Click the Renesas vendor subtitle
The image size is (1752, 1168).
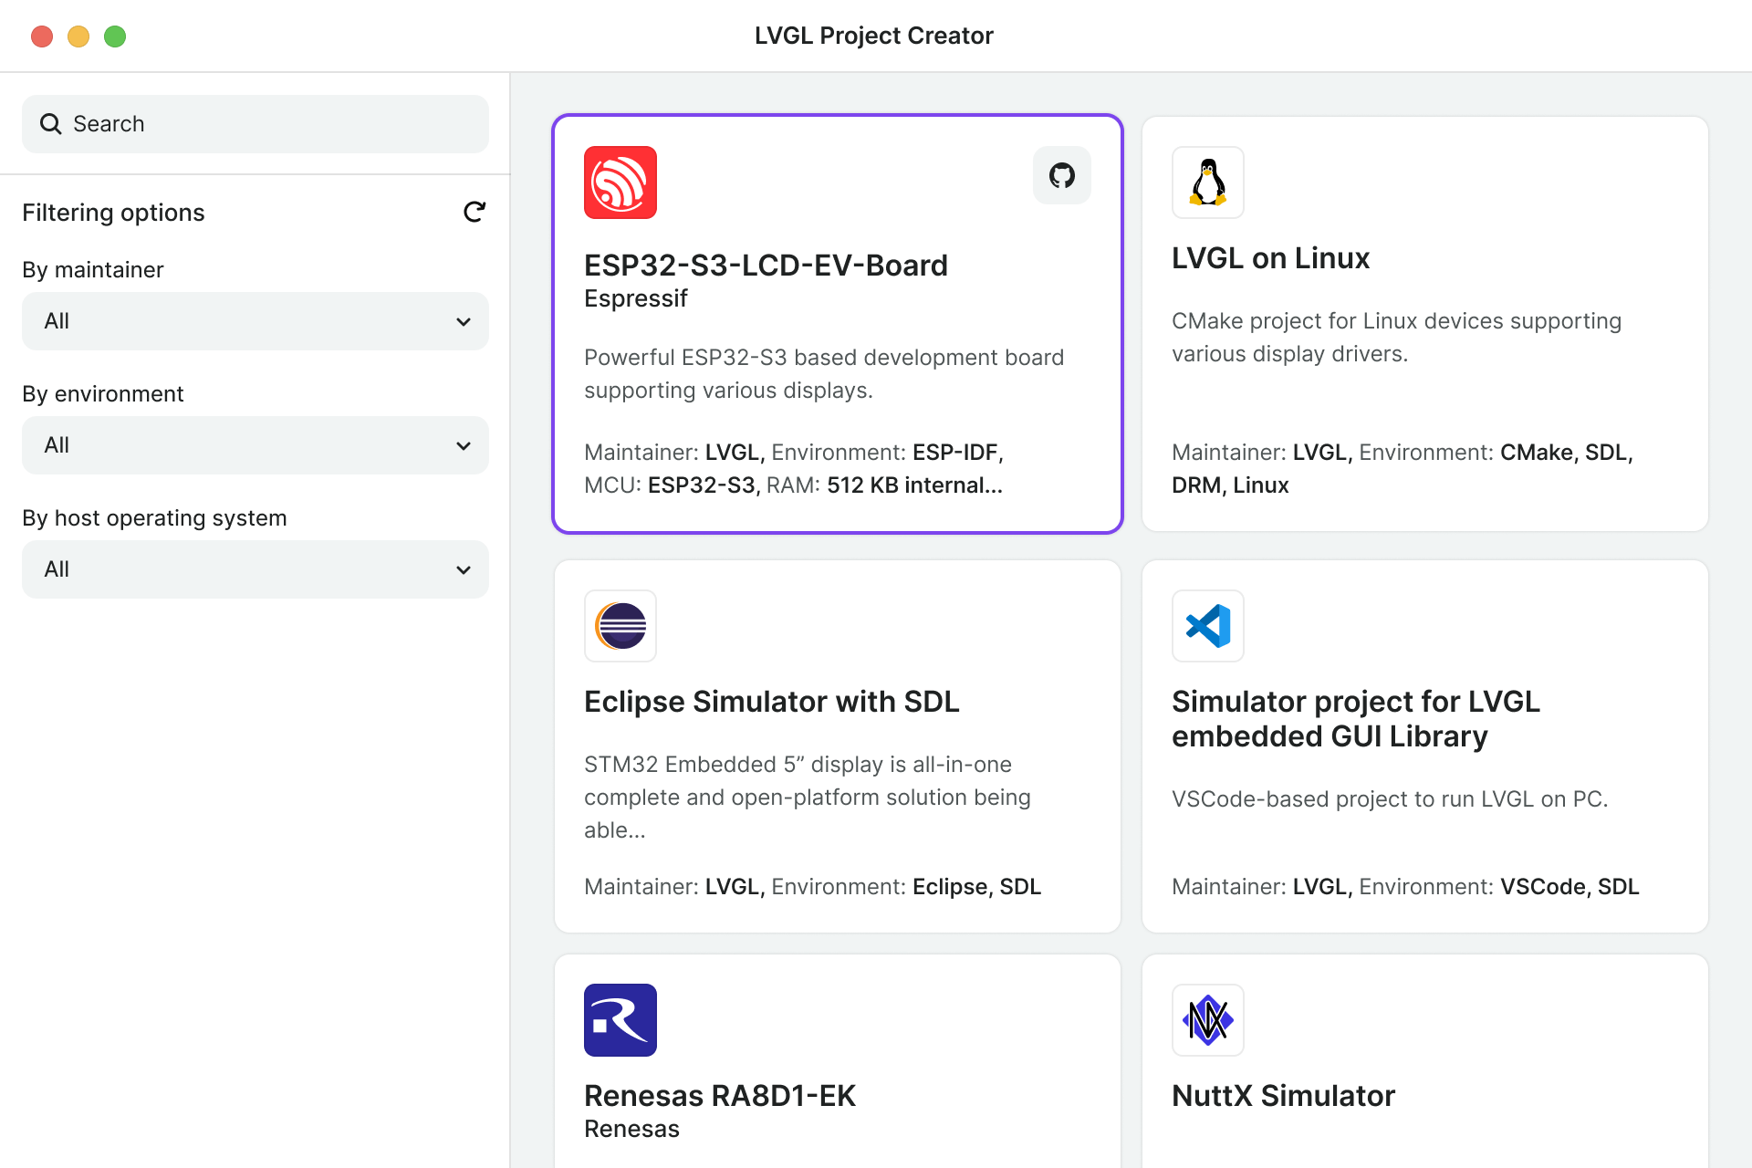(631, 1129)
